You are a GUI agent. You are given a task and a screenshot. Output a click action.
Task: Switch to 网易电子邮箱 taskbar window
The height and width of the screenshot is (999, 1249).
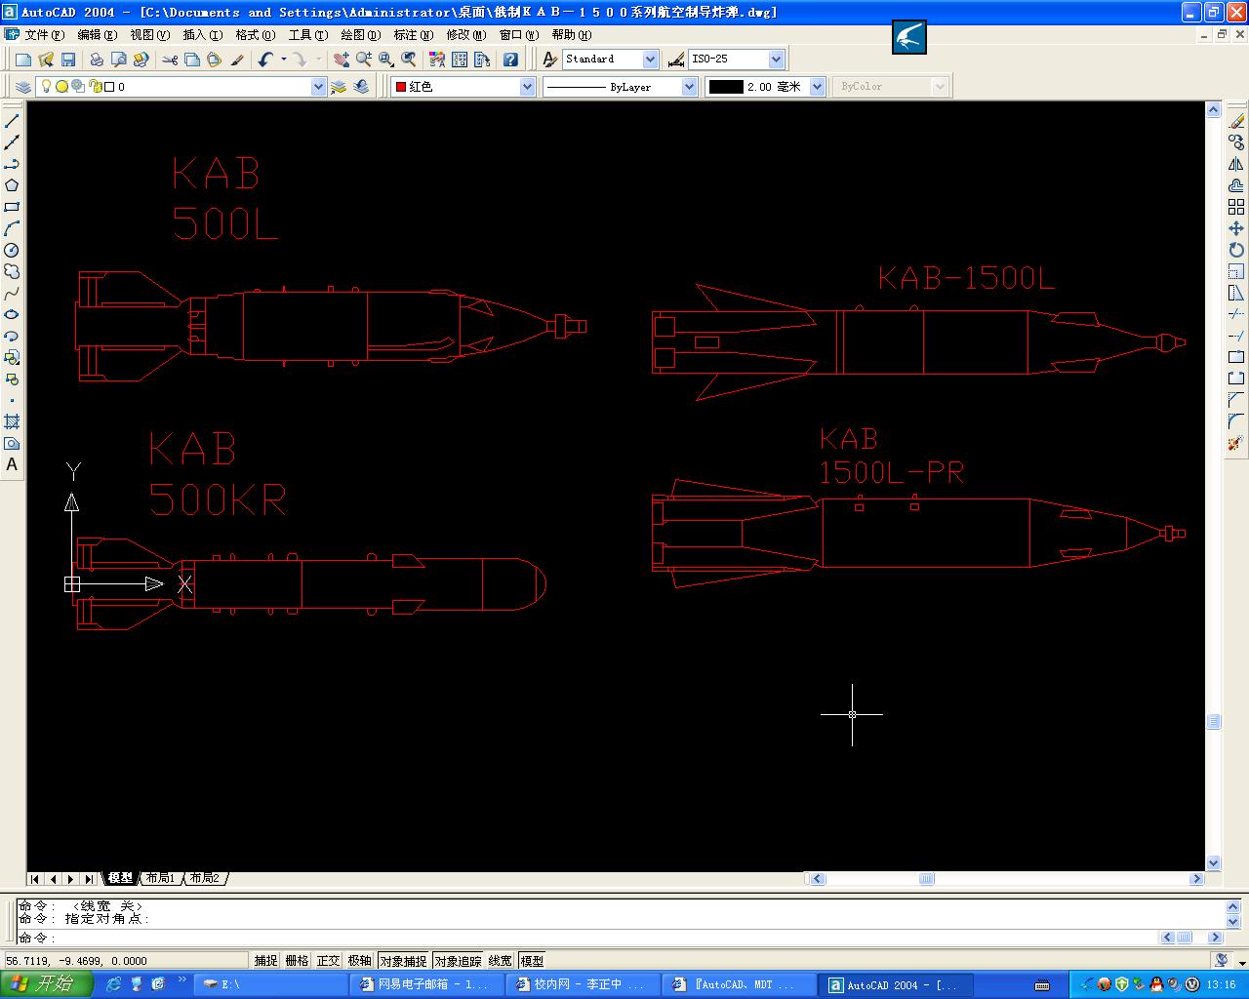coord(425,984)
